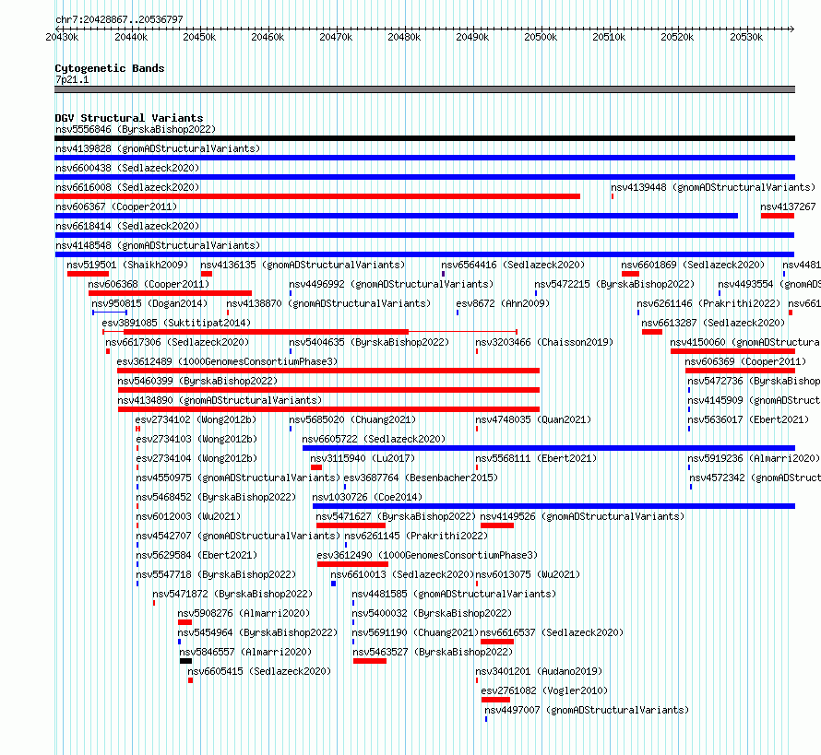Click esv3612489 (1000GenomesConsortiumPhase3) label

click(x=227, y=361)
